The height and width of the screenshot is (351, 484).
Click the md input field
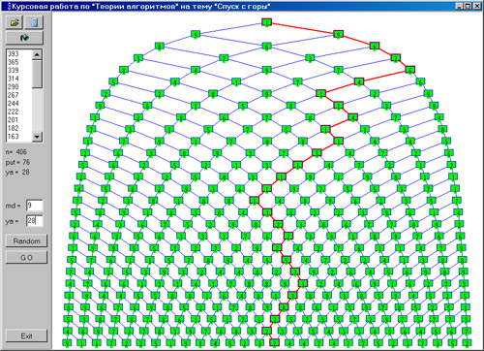coord(35,206)
